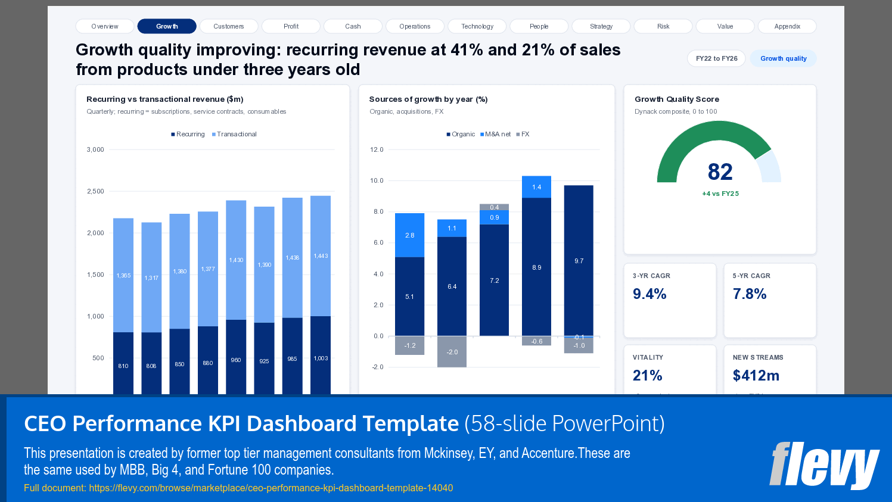The image size is (892, 502).
Task: Select the 5-YR CAGR 7.8% card
Action: [769, 300]
